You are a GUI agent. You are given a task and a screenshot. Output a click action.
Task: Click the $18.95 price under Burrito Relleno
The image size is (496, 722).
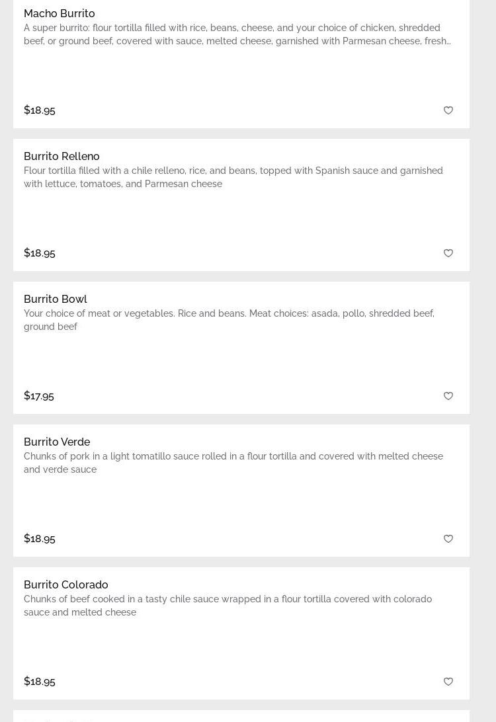(x=40, y=253)
